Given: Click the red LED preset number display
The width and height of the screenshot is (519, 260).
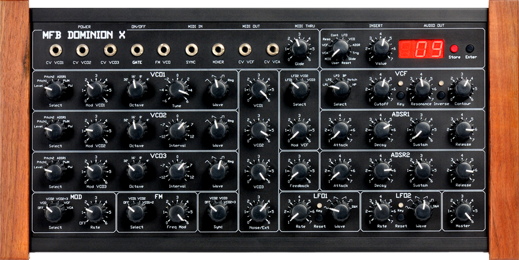Looking at the screenshot, I should pos(421,49).
